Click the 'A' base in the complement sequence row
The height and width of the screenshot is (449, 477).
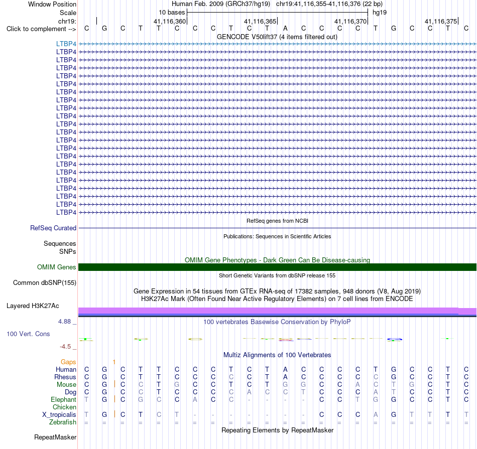(285, 28)
